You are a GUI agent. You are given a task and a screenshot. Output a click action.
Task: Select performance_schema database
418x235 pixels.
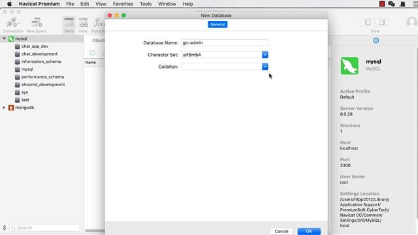42,77
